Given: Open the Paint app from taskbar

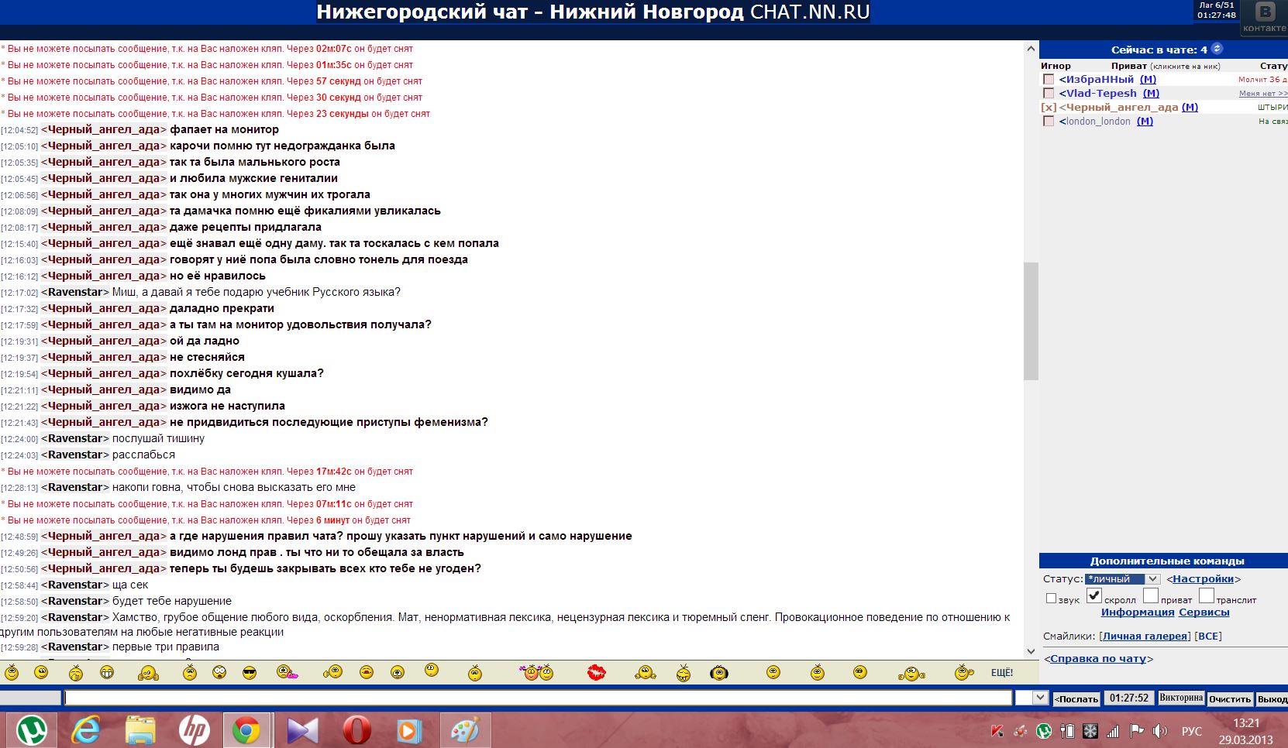Looking at the screenshot, I should click(x=465, y=730).
